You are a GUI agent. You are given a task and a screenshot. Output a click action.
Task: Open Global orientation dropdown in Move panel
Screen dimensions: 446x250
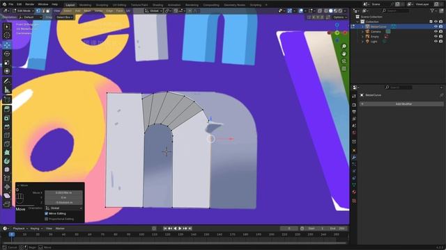pyautogui.click(x=64, y=208)
